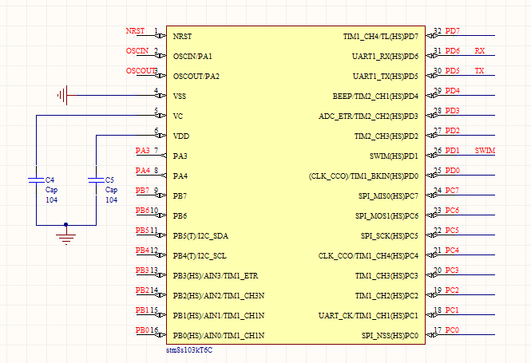Select the PA3 net label on the left
531x363 pixels.
click(x=142, y=151)
